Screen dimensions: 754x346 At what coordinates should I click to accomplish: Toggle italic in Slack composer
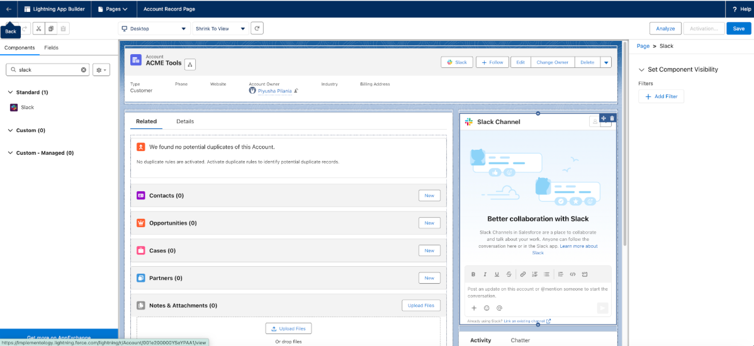(485, 274)
